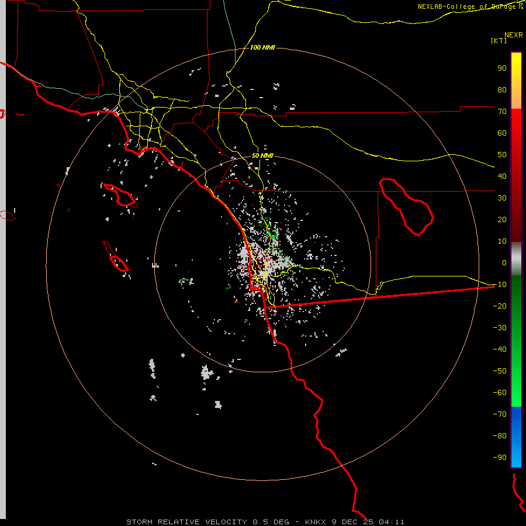Click the -30 value on velocity scale
This screenshot has width=526, height=526.
[x=500, y=328]
